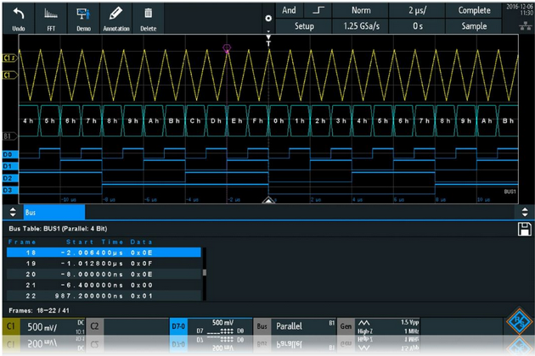Open the 1.25 GSa/s sample rate setting
The width and height of the screenshot is (535, 356).
(361, 26)
